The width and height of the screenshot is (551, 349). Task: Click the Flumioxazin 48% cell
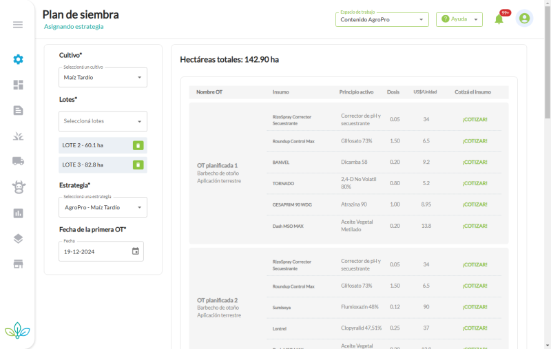360,307
